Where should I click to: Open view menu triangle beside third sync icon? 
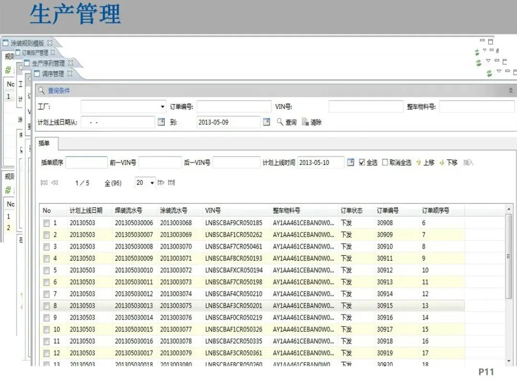click(x=499, y=71)
